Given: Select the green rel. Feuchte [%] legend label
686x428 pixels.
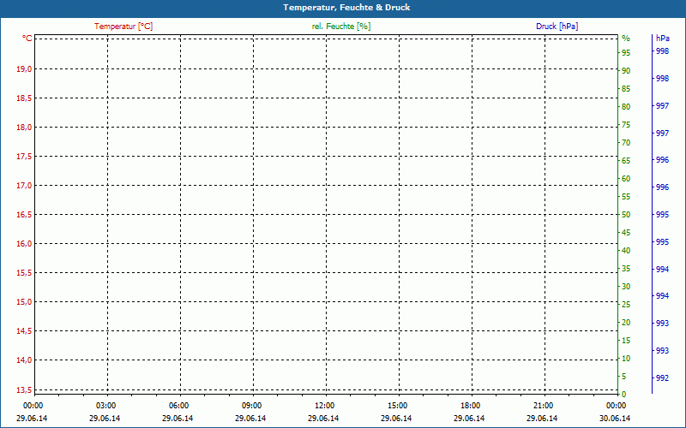Looking at the screenshot, I should click(x=341, y=27).
